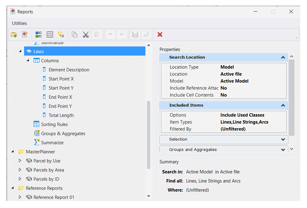Screen dimensions: 307x208
Task: Click the Copy toolbar icon
Action: [x=74, y=35]
